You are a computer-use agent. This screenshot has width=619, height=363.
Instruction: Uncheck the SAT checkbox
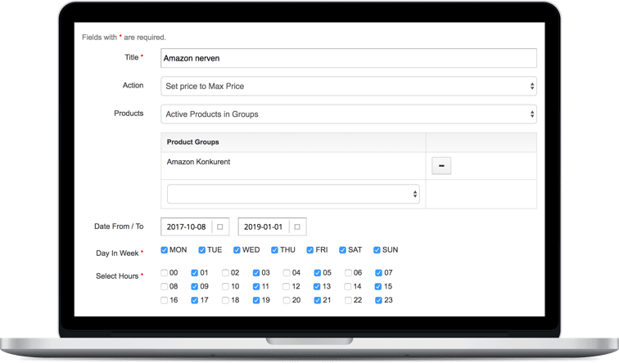[342, 250]
